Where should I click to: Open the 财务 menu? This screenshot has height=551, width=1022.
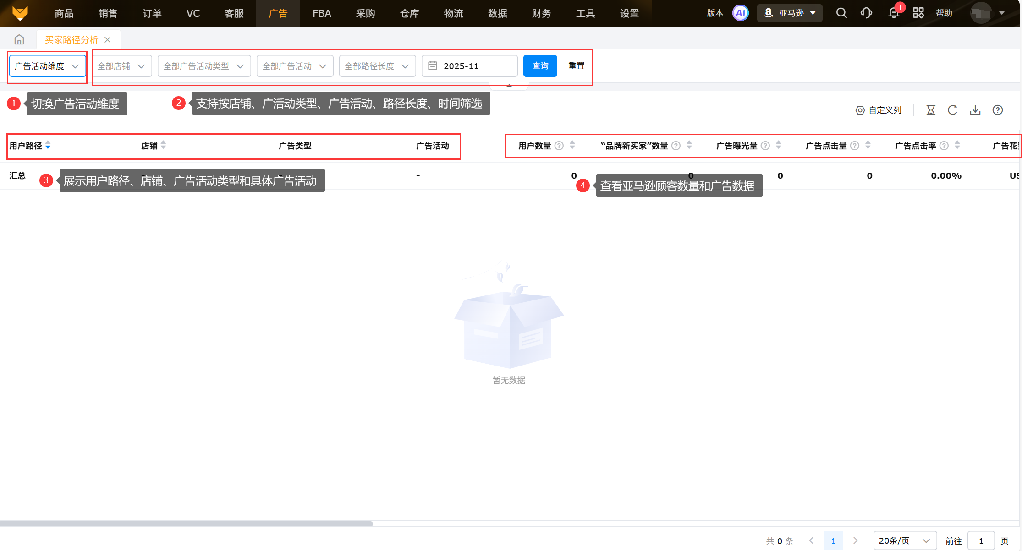541,13
